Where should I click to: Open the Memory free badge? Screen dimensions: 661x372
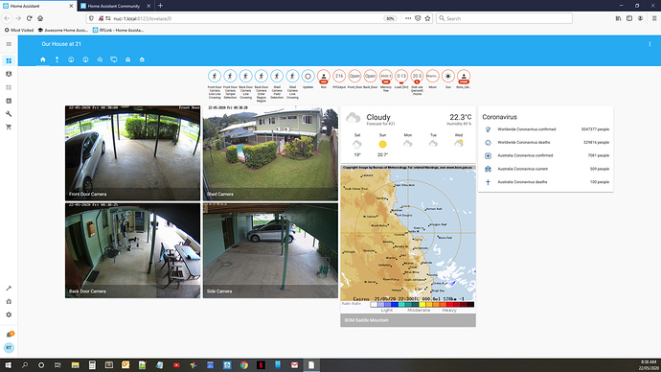386,77
